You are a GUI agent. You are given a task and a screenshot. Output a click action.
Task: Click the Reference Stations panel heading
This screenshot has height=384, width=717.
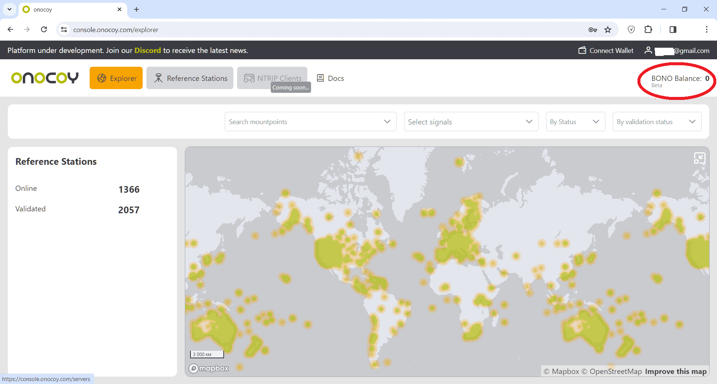click(x=56, y=161)
